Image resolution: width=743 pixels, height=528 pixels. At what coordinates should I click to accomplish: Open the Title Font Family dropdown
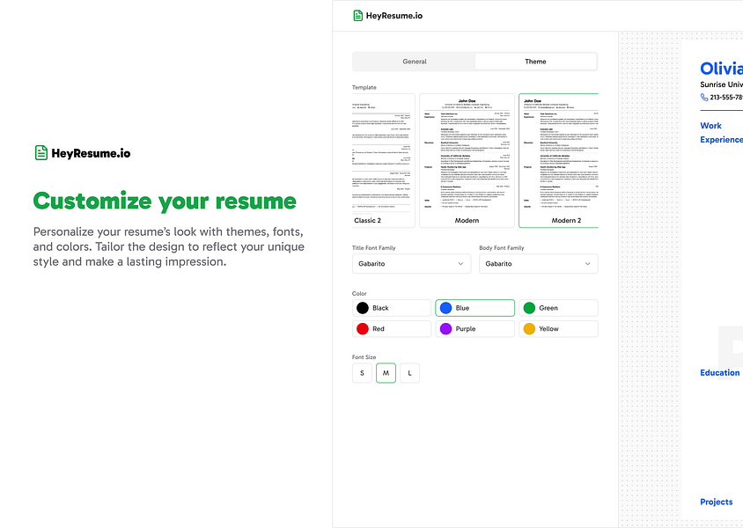click(x=411, y=263)
